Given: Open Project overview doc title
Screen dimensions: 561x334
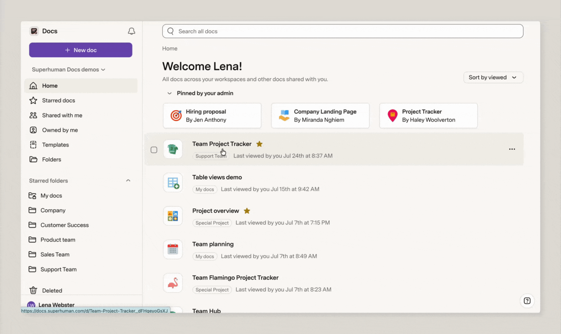Looking at the screenshot, I should (216, 211).
